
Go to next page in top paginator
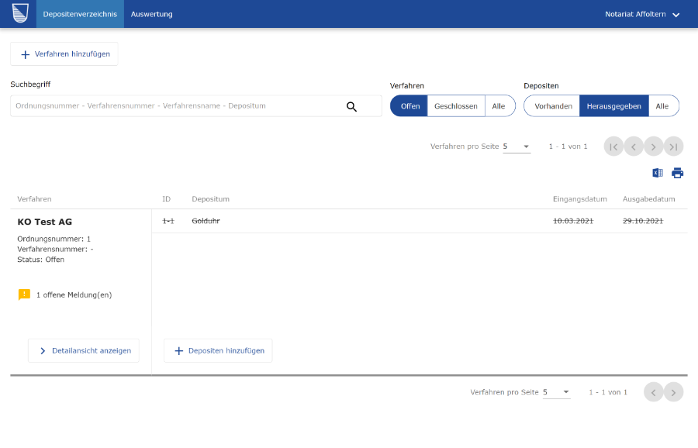pos(654,146)
